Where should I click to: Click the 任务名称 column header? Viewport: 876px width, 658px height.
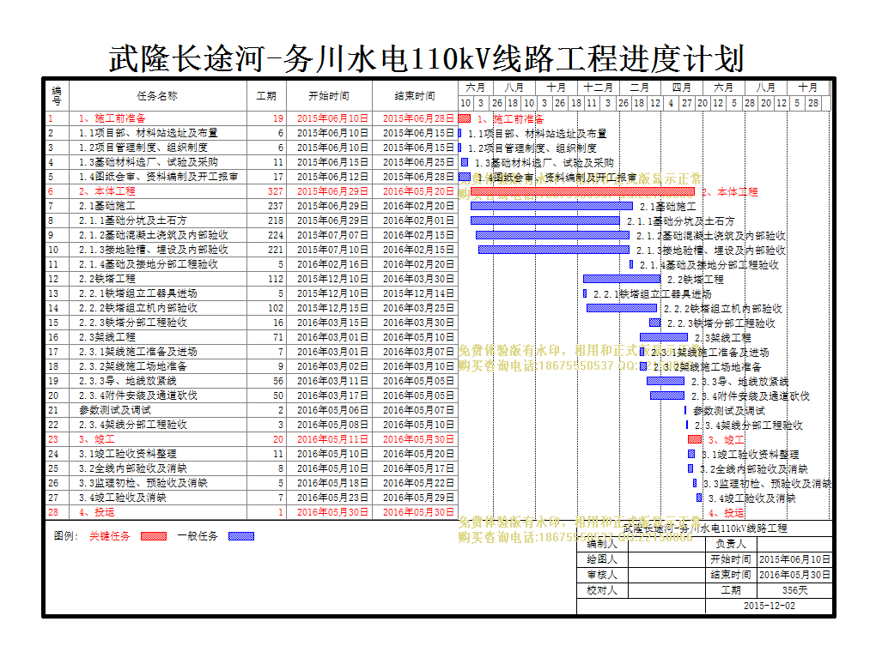[157, 95]
